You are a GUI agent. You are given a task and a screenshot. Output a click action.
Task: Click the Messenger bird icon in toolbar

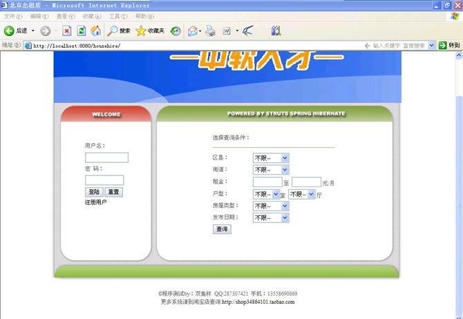point(247,30)
